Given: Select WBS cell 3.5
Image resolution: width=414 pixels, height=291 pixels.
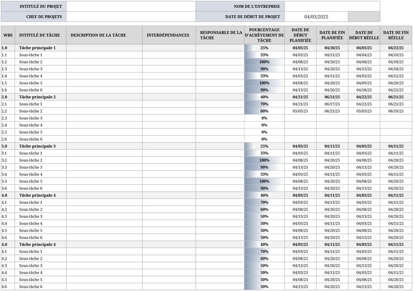Looking at the screenshot, I should tap(8, 182).
